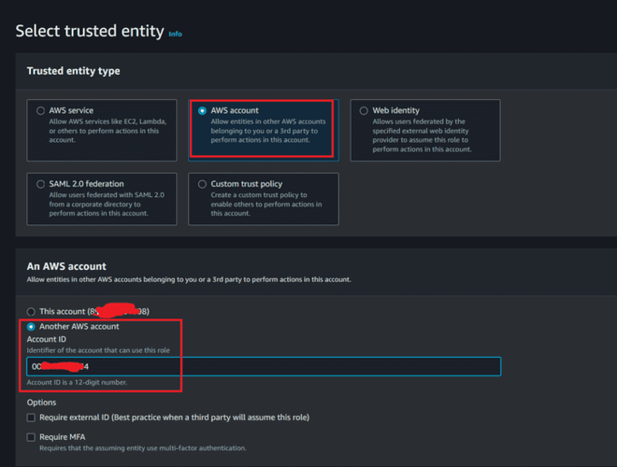
Task: Pick the SAML 2.0 federation radio button
Action: (x=41, y=184)
